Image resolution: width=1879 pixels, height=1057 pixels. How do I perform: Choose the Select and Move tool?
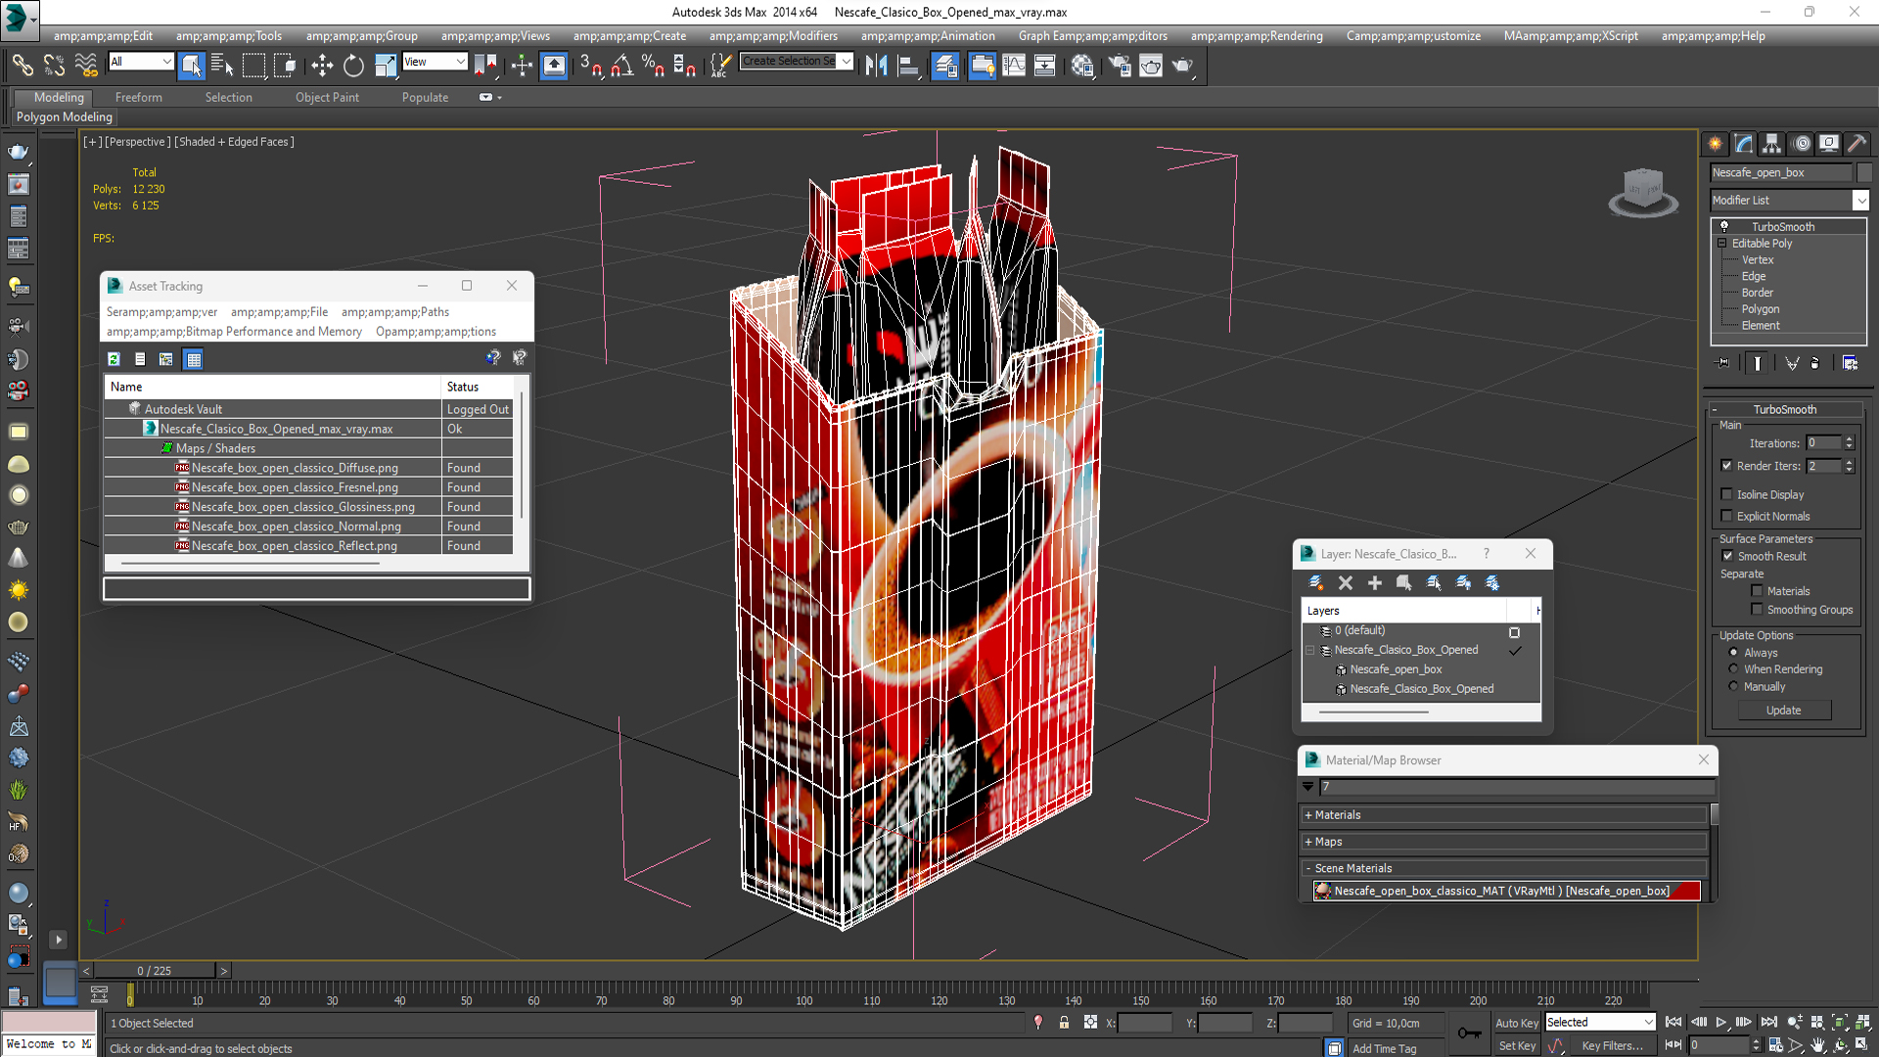(x=322, y=66)
